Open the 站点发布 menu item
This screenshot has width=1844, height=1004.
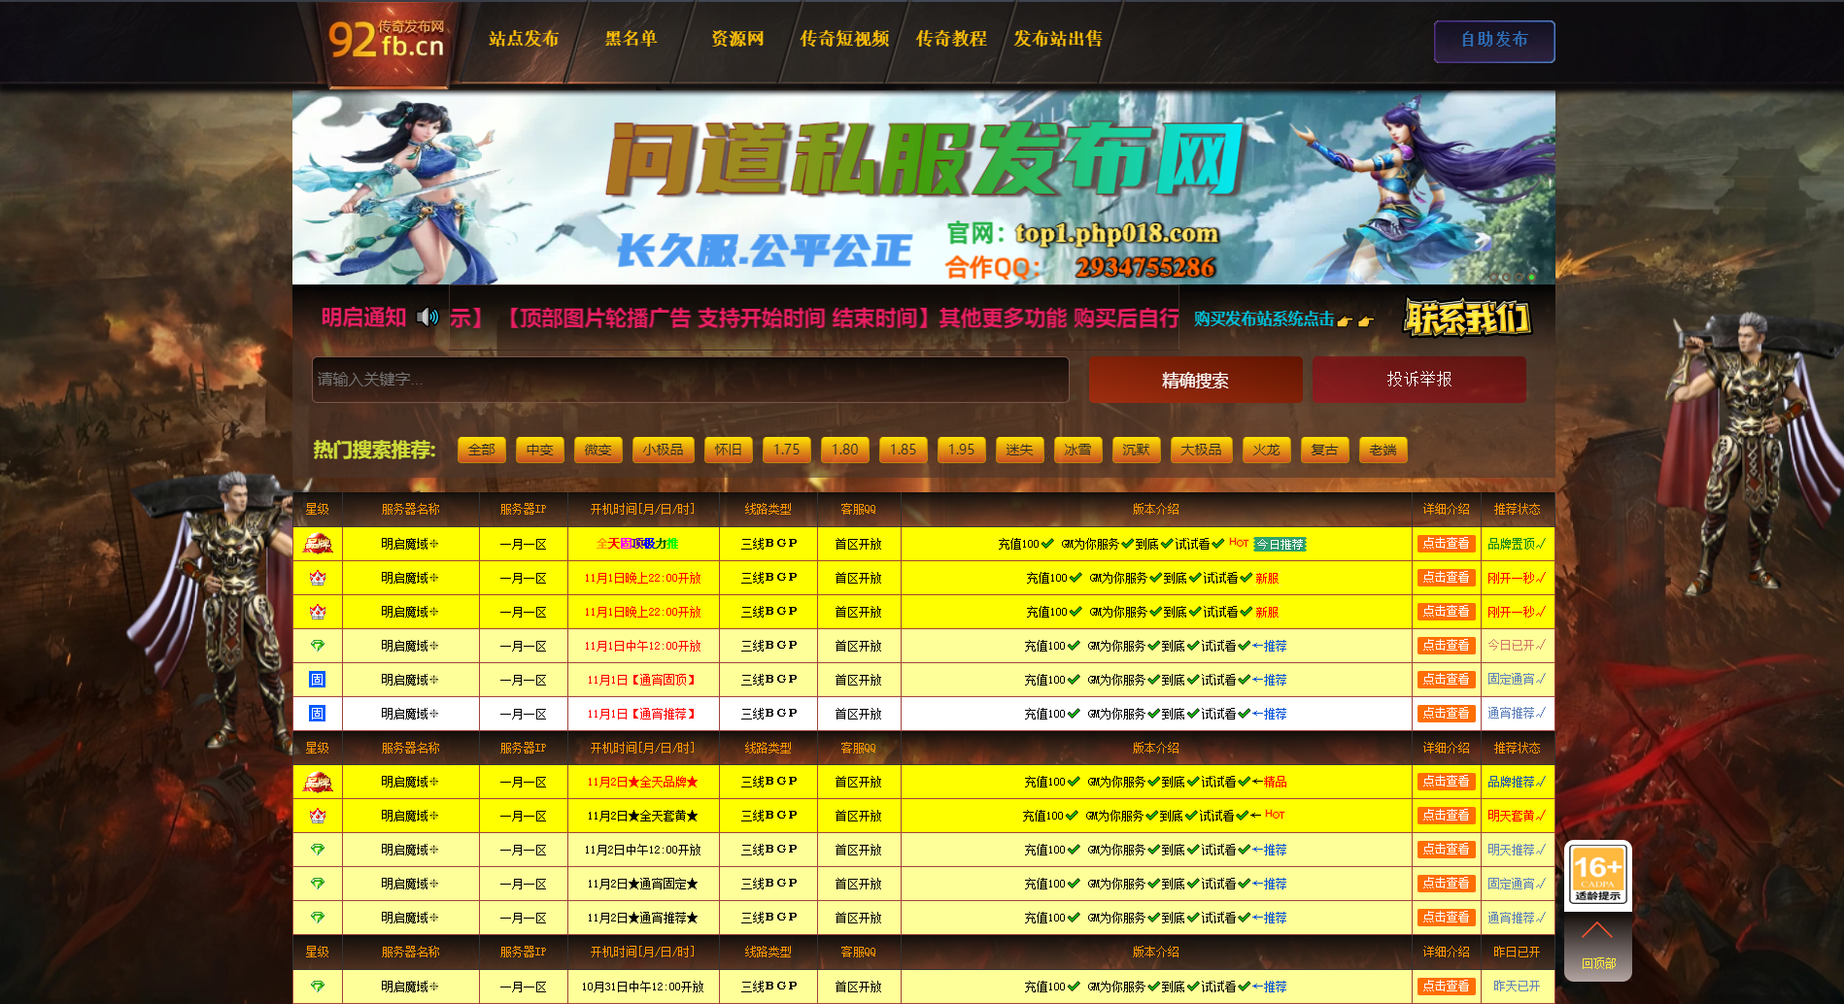[x=524, y=39]
